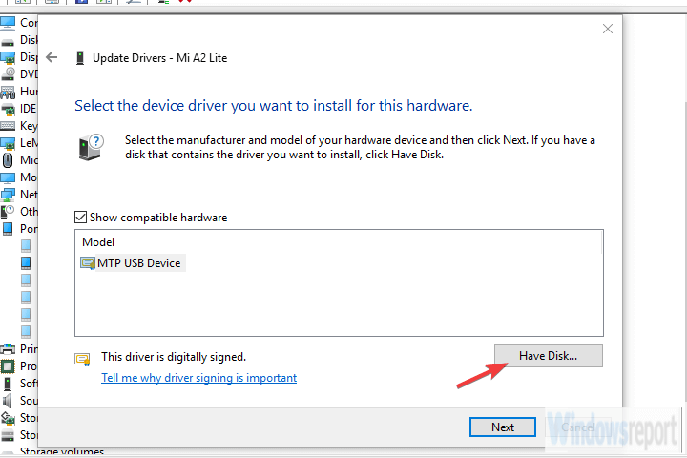Click the hardware help icon with question mark

tap(92, 147)
